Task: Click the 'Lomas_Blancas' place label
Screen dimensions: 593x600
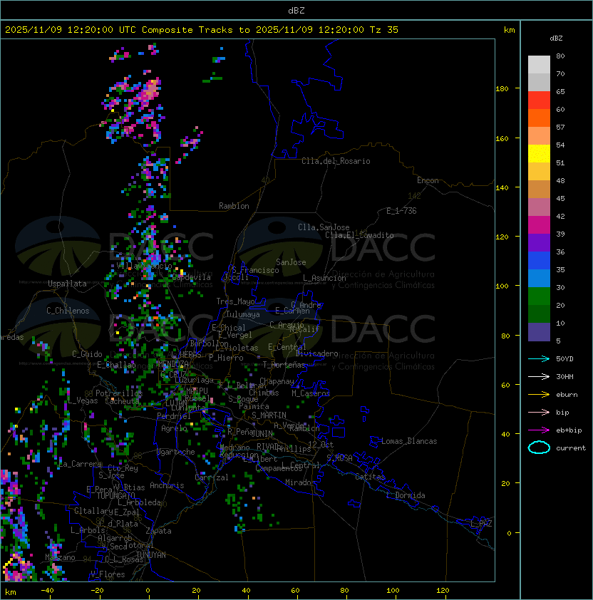Action: pyautogui.click(x=409, y=441)
